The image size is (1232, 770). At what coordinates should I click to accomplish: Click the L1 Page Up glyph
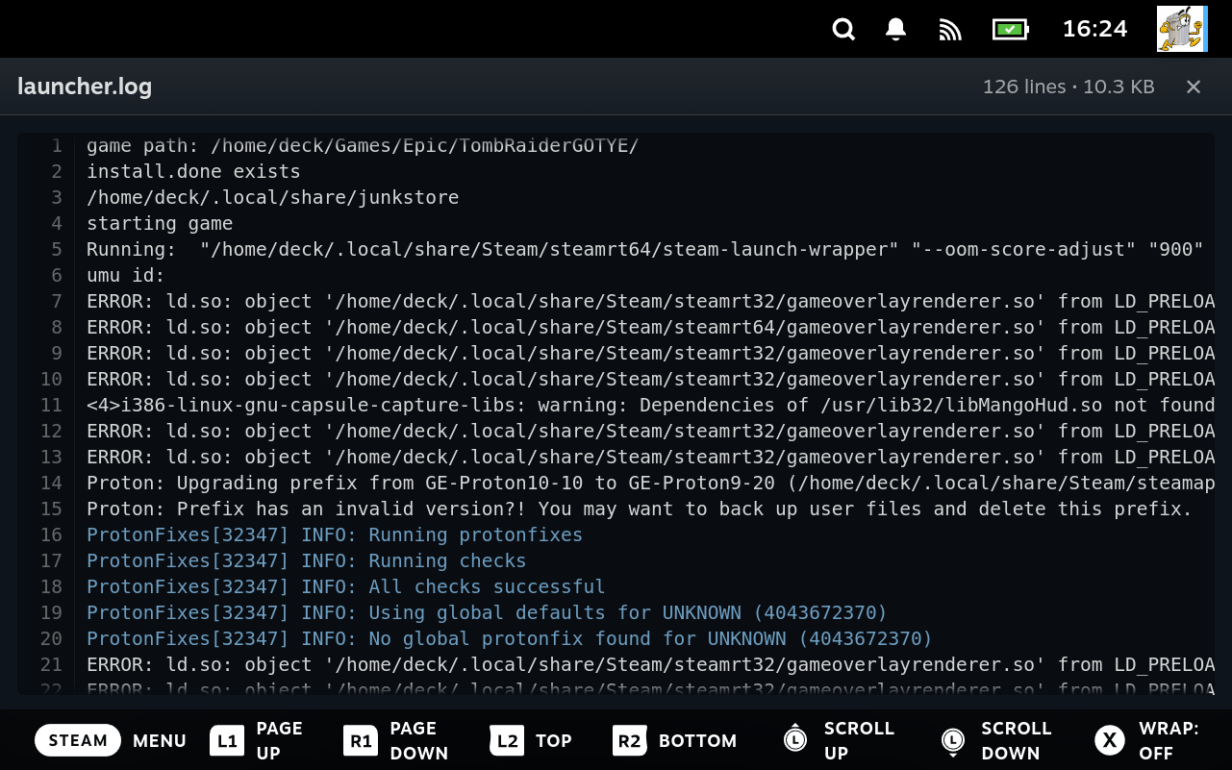coord(227,740)
